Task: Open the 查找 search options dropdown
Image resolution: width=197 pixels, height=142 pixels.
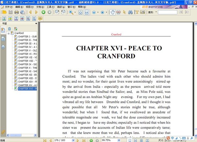Action: 156,12
